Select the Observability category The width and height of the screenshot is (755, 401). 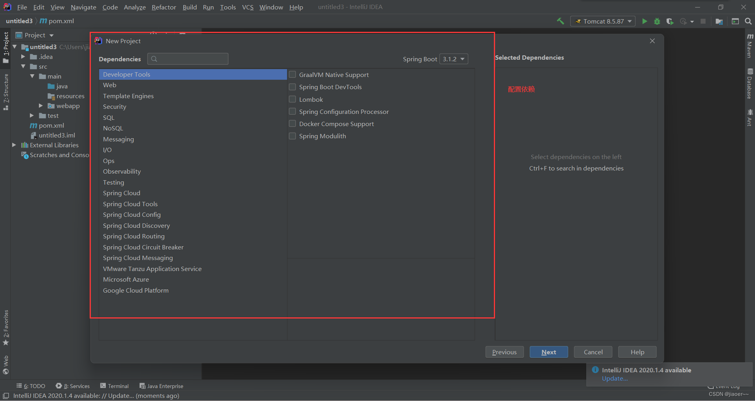click(x=193, y=172)
